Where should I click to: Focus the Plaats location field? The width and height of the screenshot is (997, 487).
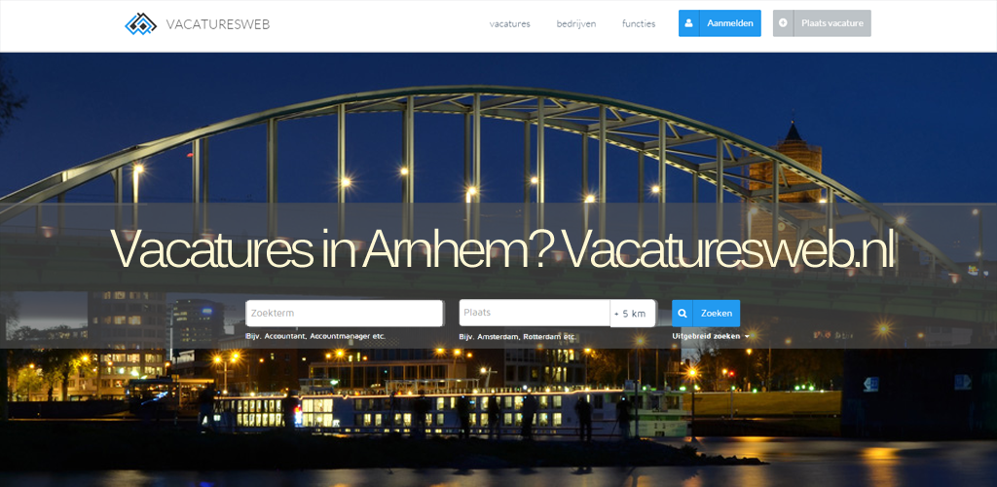point(535,313)
